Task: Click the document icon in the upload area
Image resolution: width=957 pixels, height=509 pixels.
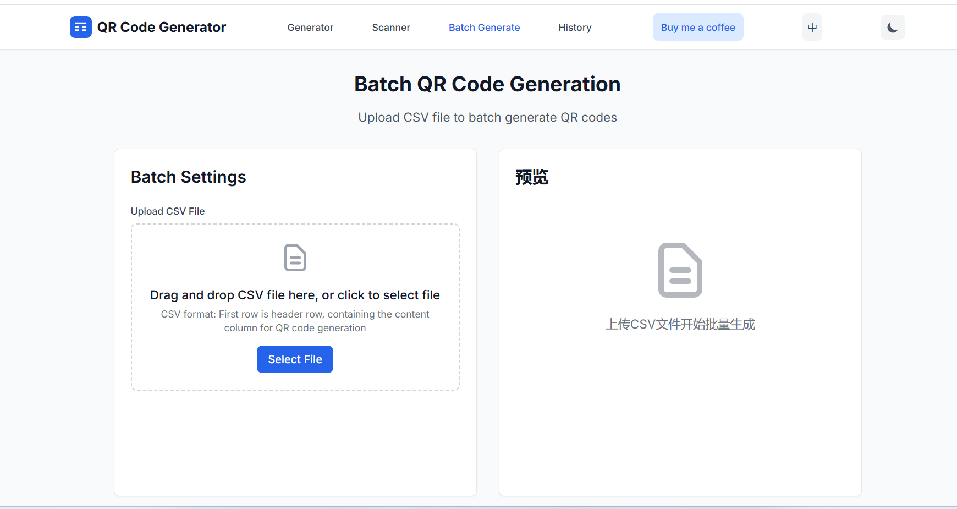Action: [x=295, y=258]
